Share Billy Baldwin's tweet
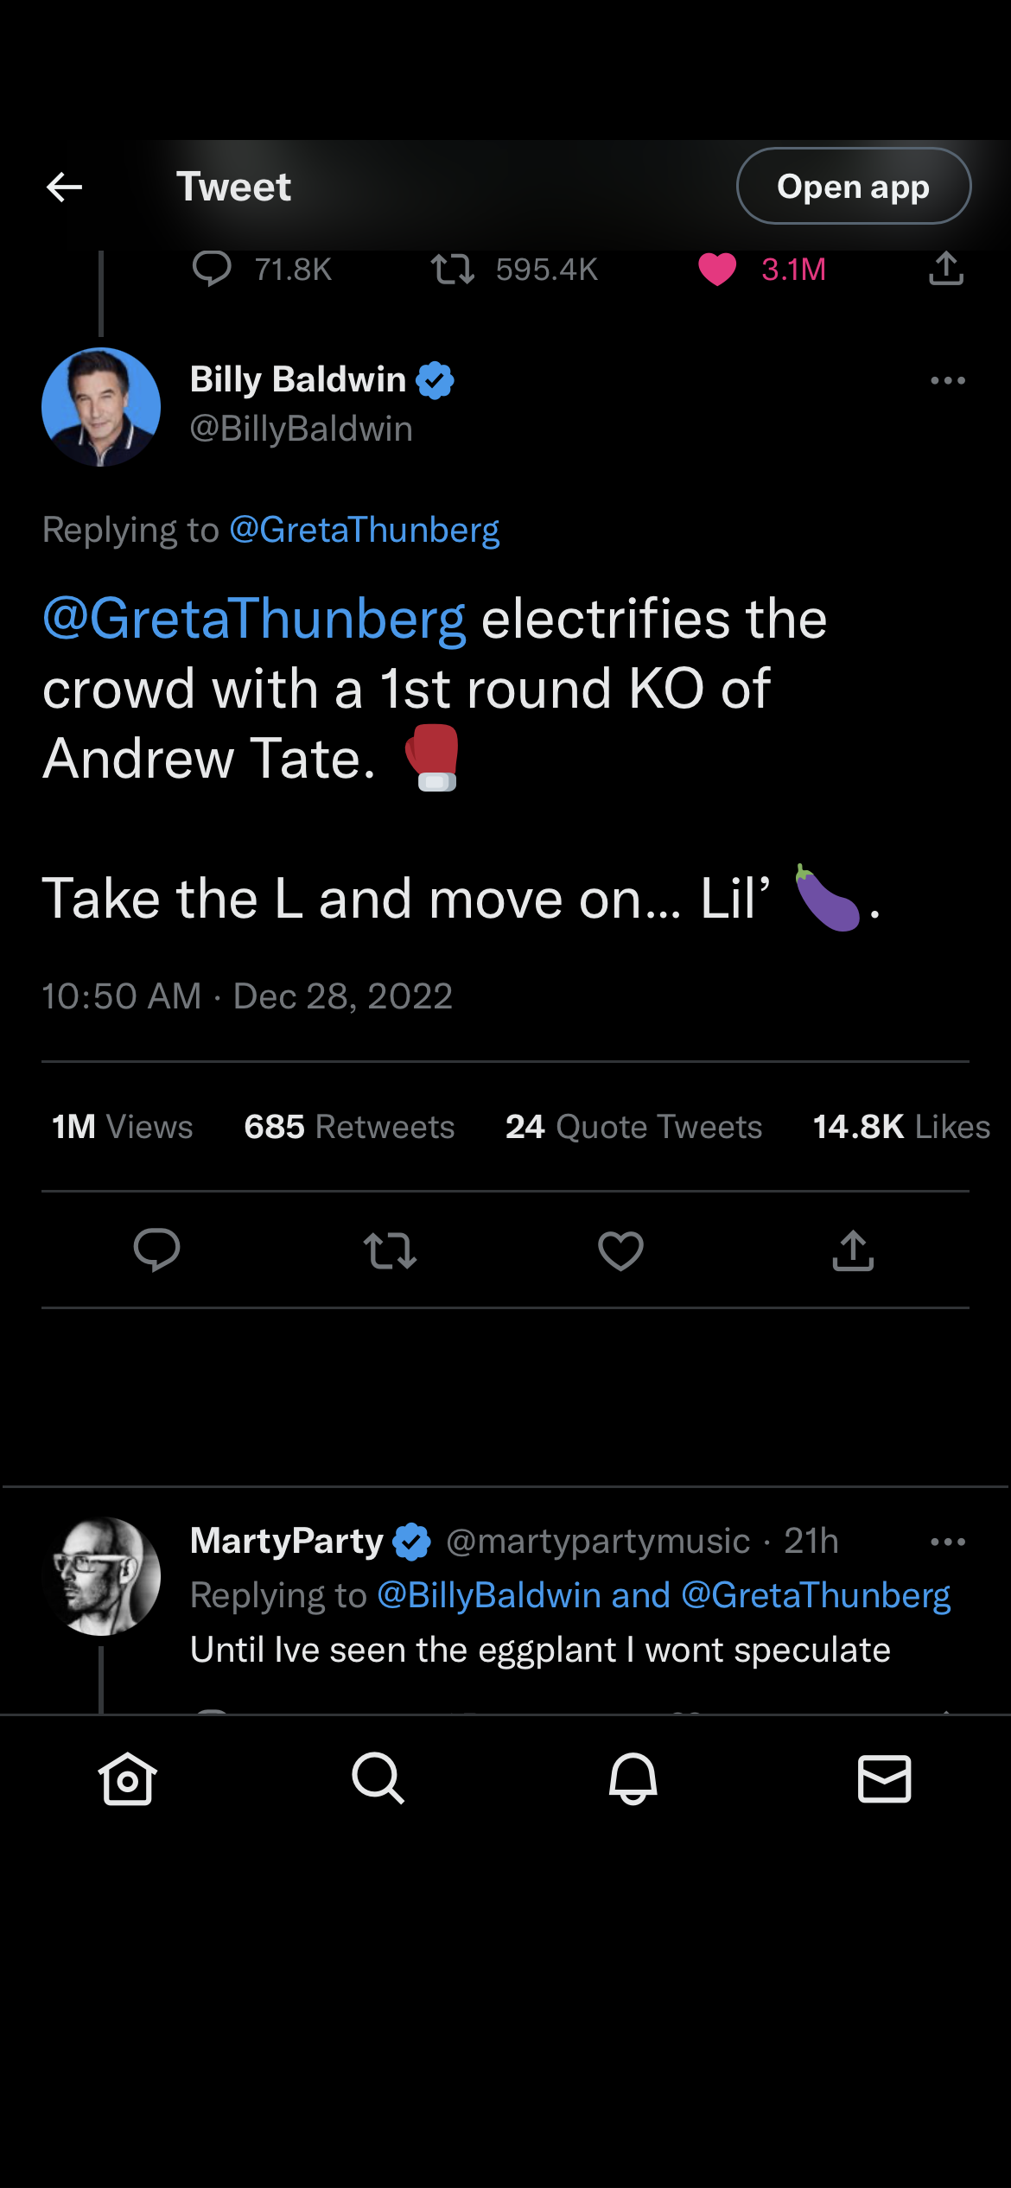 pos(853,1250)
